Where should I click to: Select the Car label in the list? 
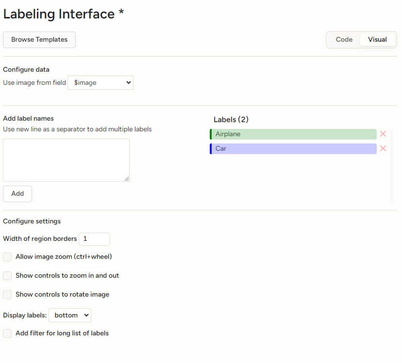coord(294,149)
